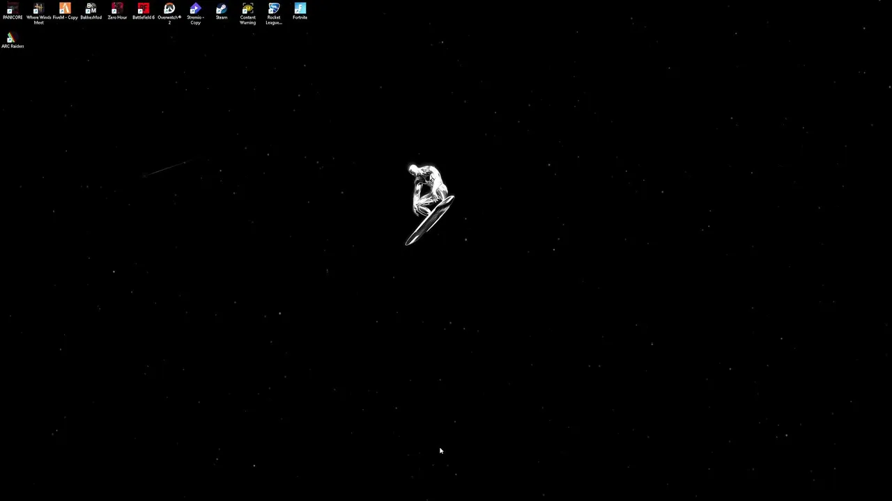Select the Rocket League shortcut icon

274,13
